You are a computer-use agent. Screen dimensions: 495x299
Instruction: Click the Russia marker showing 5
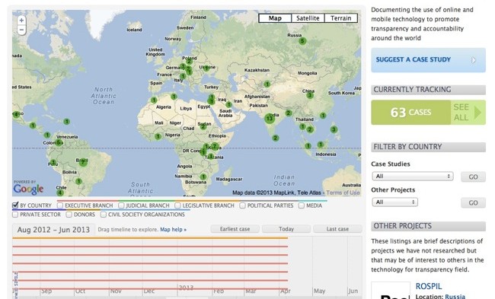click(302, 40)
